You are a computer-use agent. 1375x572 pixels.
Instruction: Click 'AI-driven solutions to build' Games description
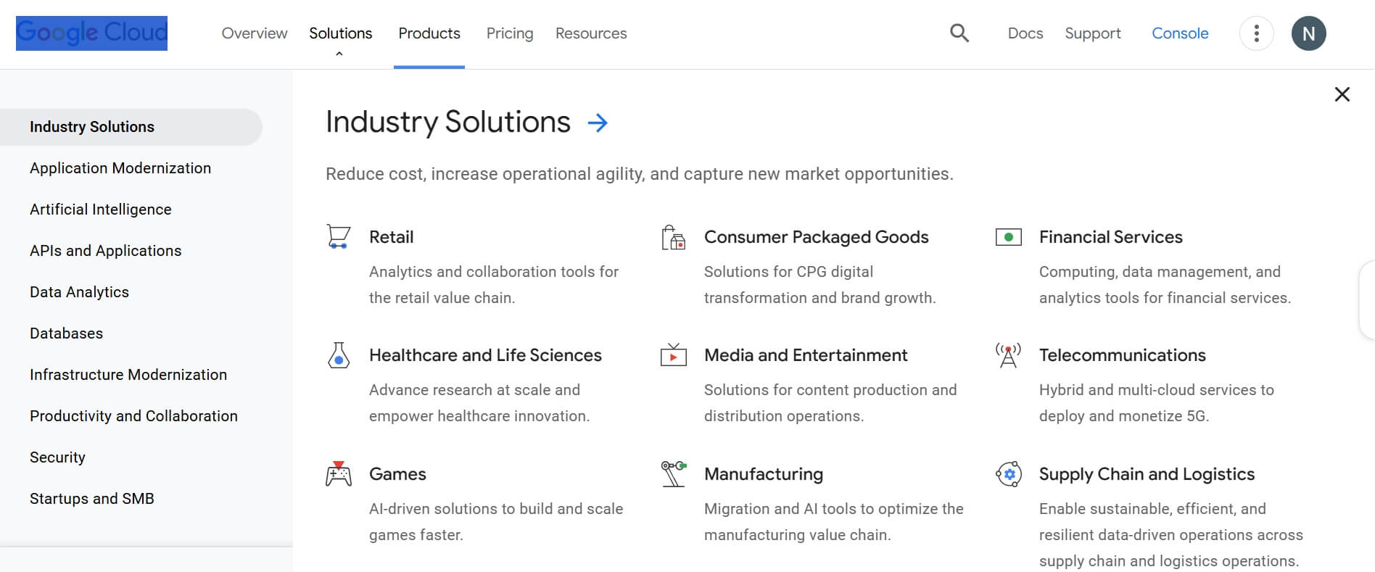[496, 522]
